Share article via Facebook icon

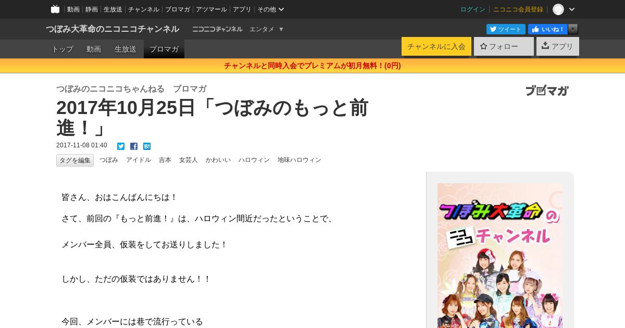pos(134,146)
